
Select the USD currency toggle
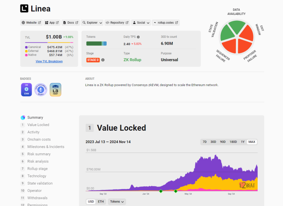point(91,202)
